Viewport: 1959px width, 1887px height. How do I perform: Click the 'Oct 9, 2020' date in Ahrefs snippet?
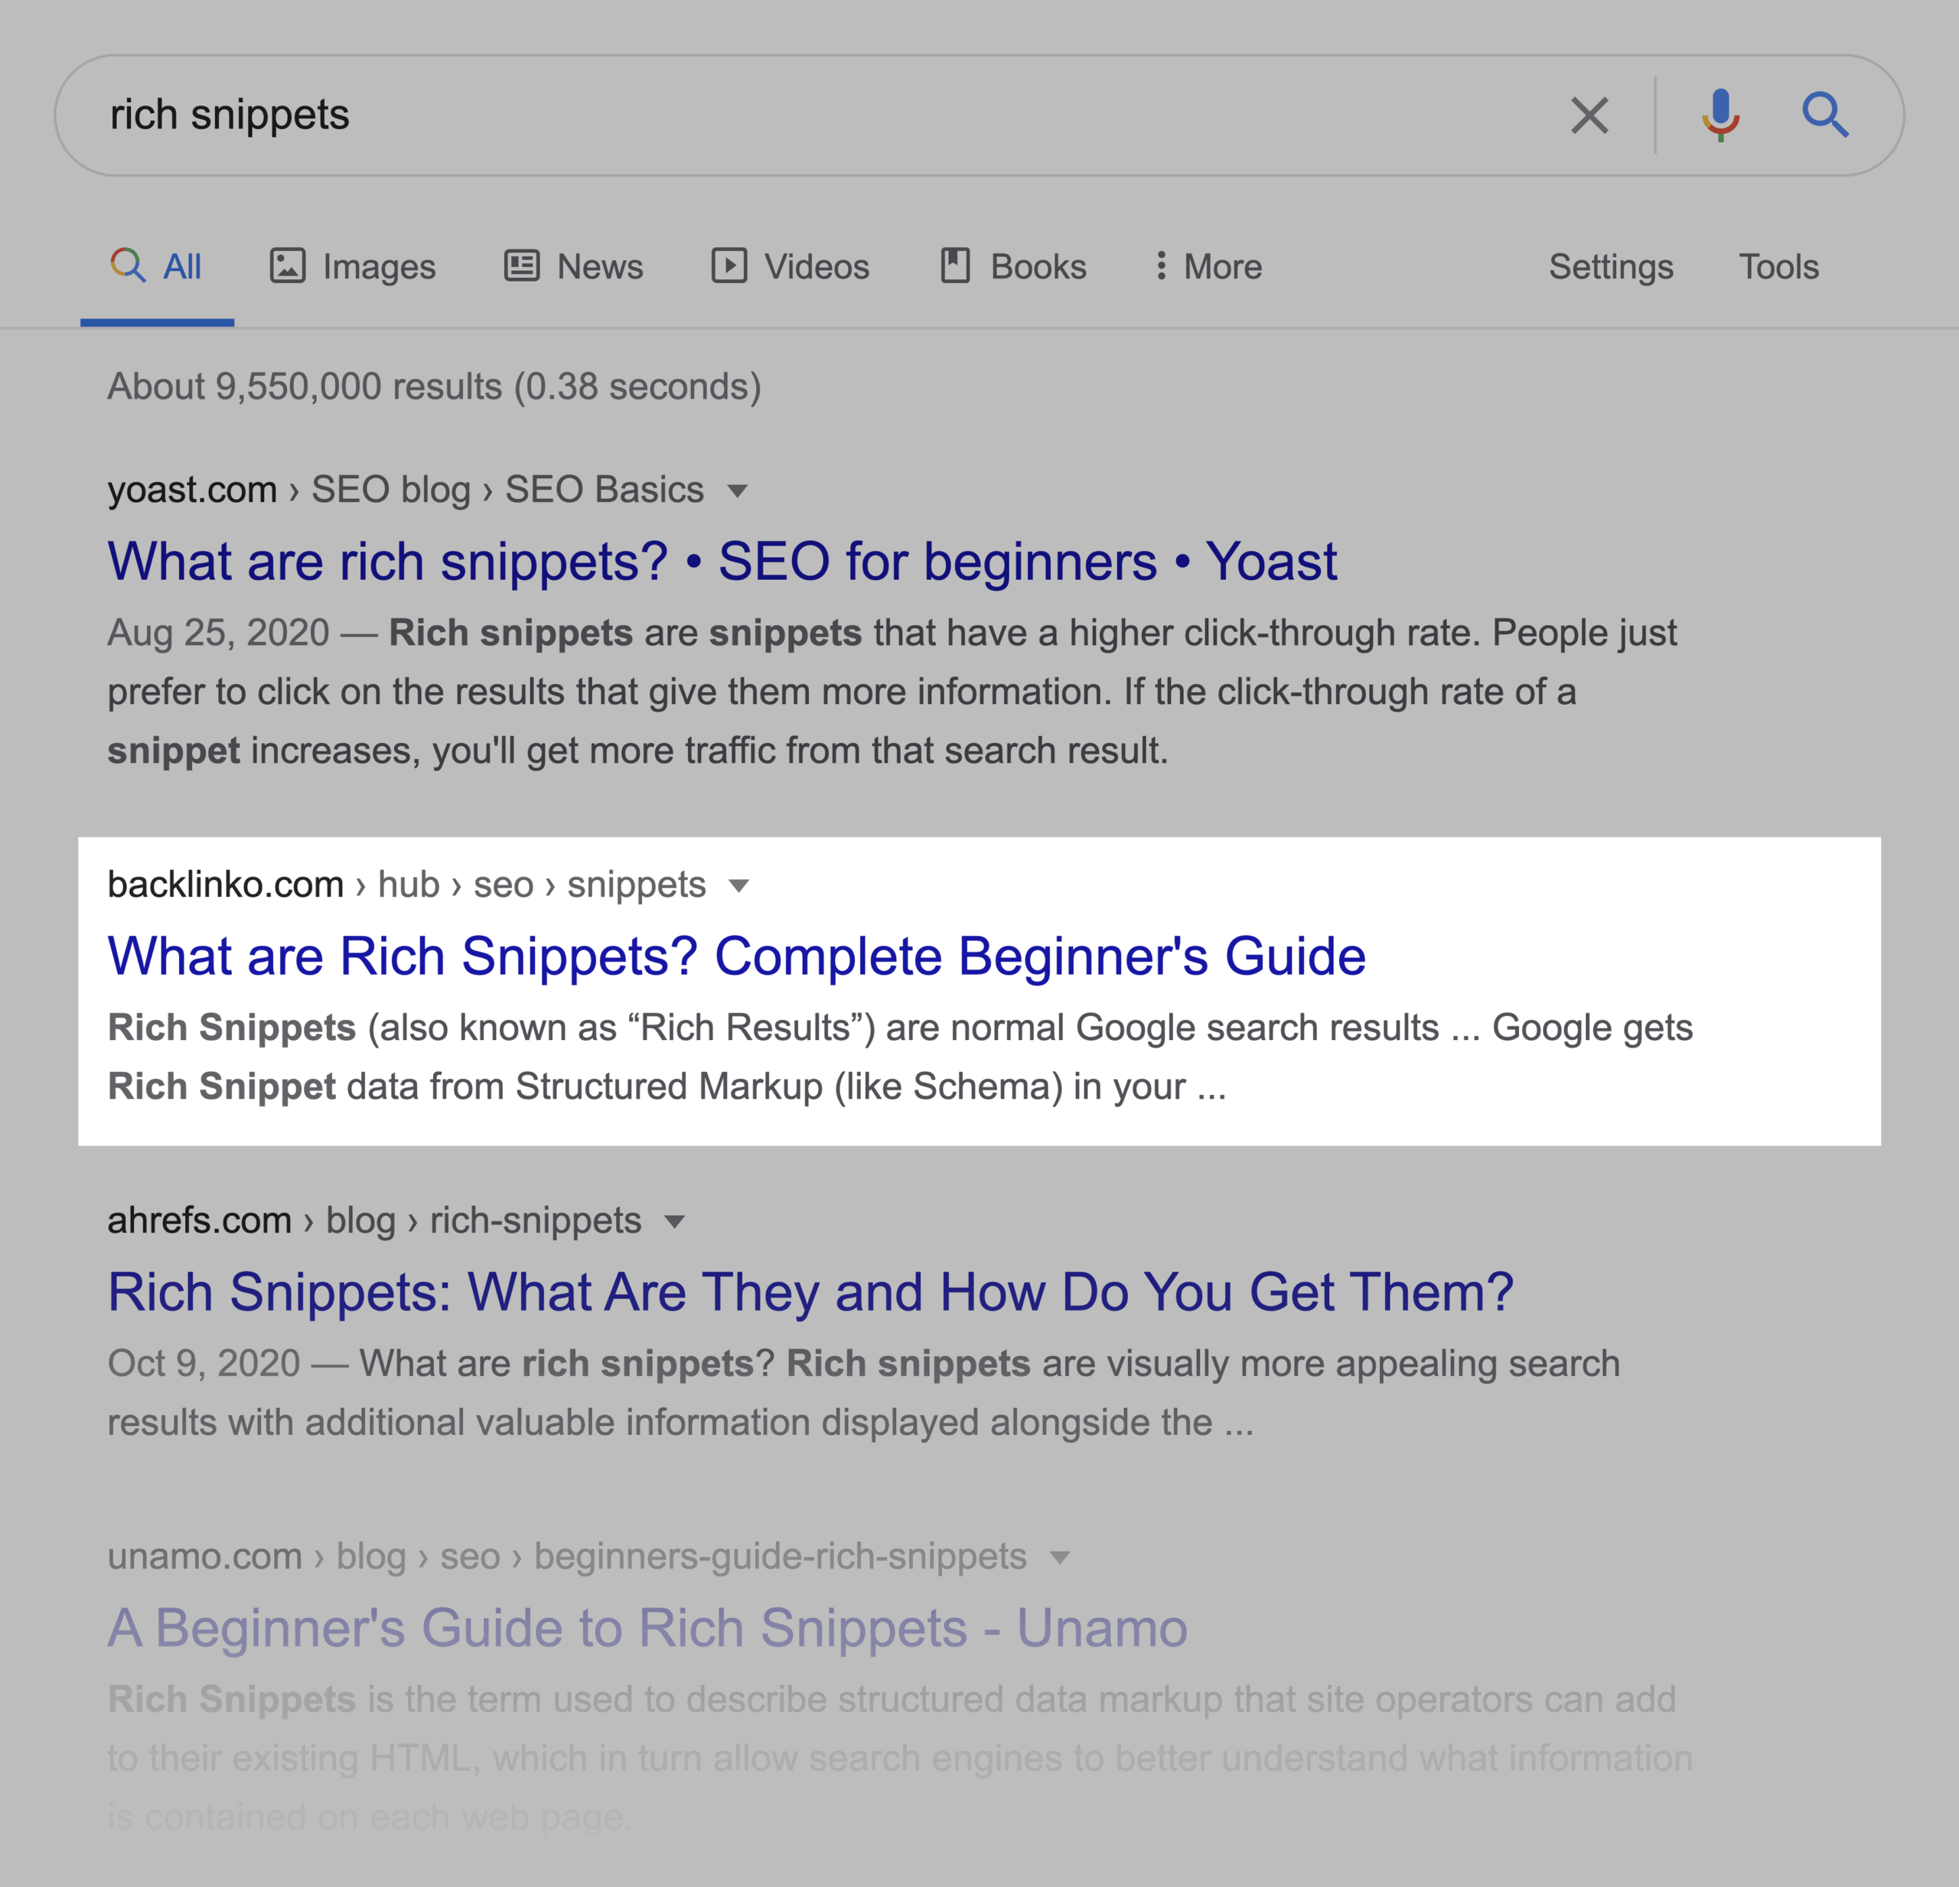204,1364
